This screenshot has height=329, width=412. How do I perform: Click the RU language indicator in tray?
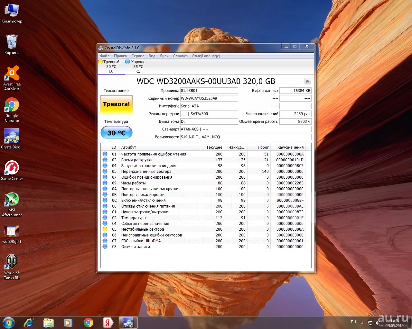pos(353,322)
